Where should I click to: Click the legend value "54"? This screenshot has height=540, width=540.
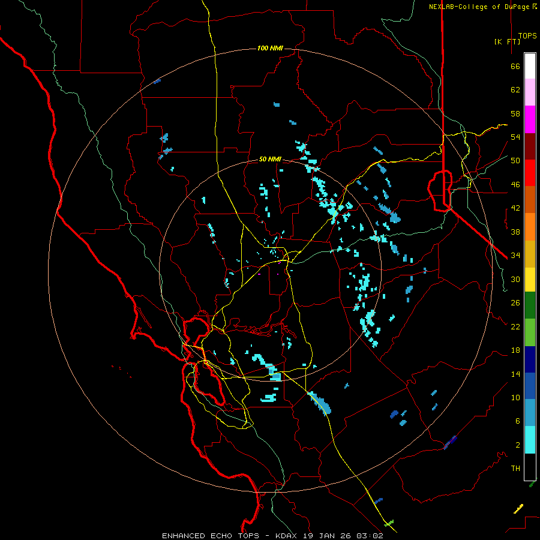515,137
